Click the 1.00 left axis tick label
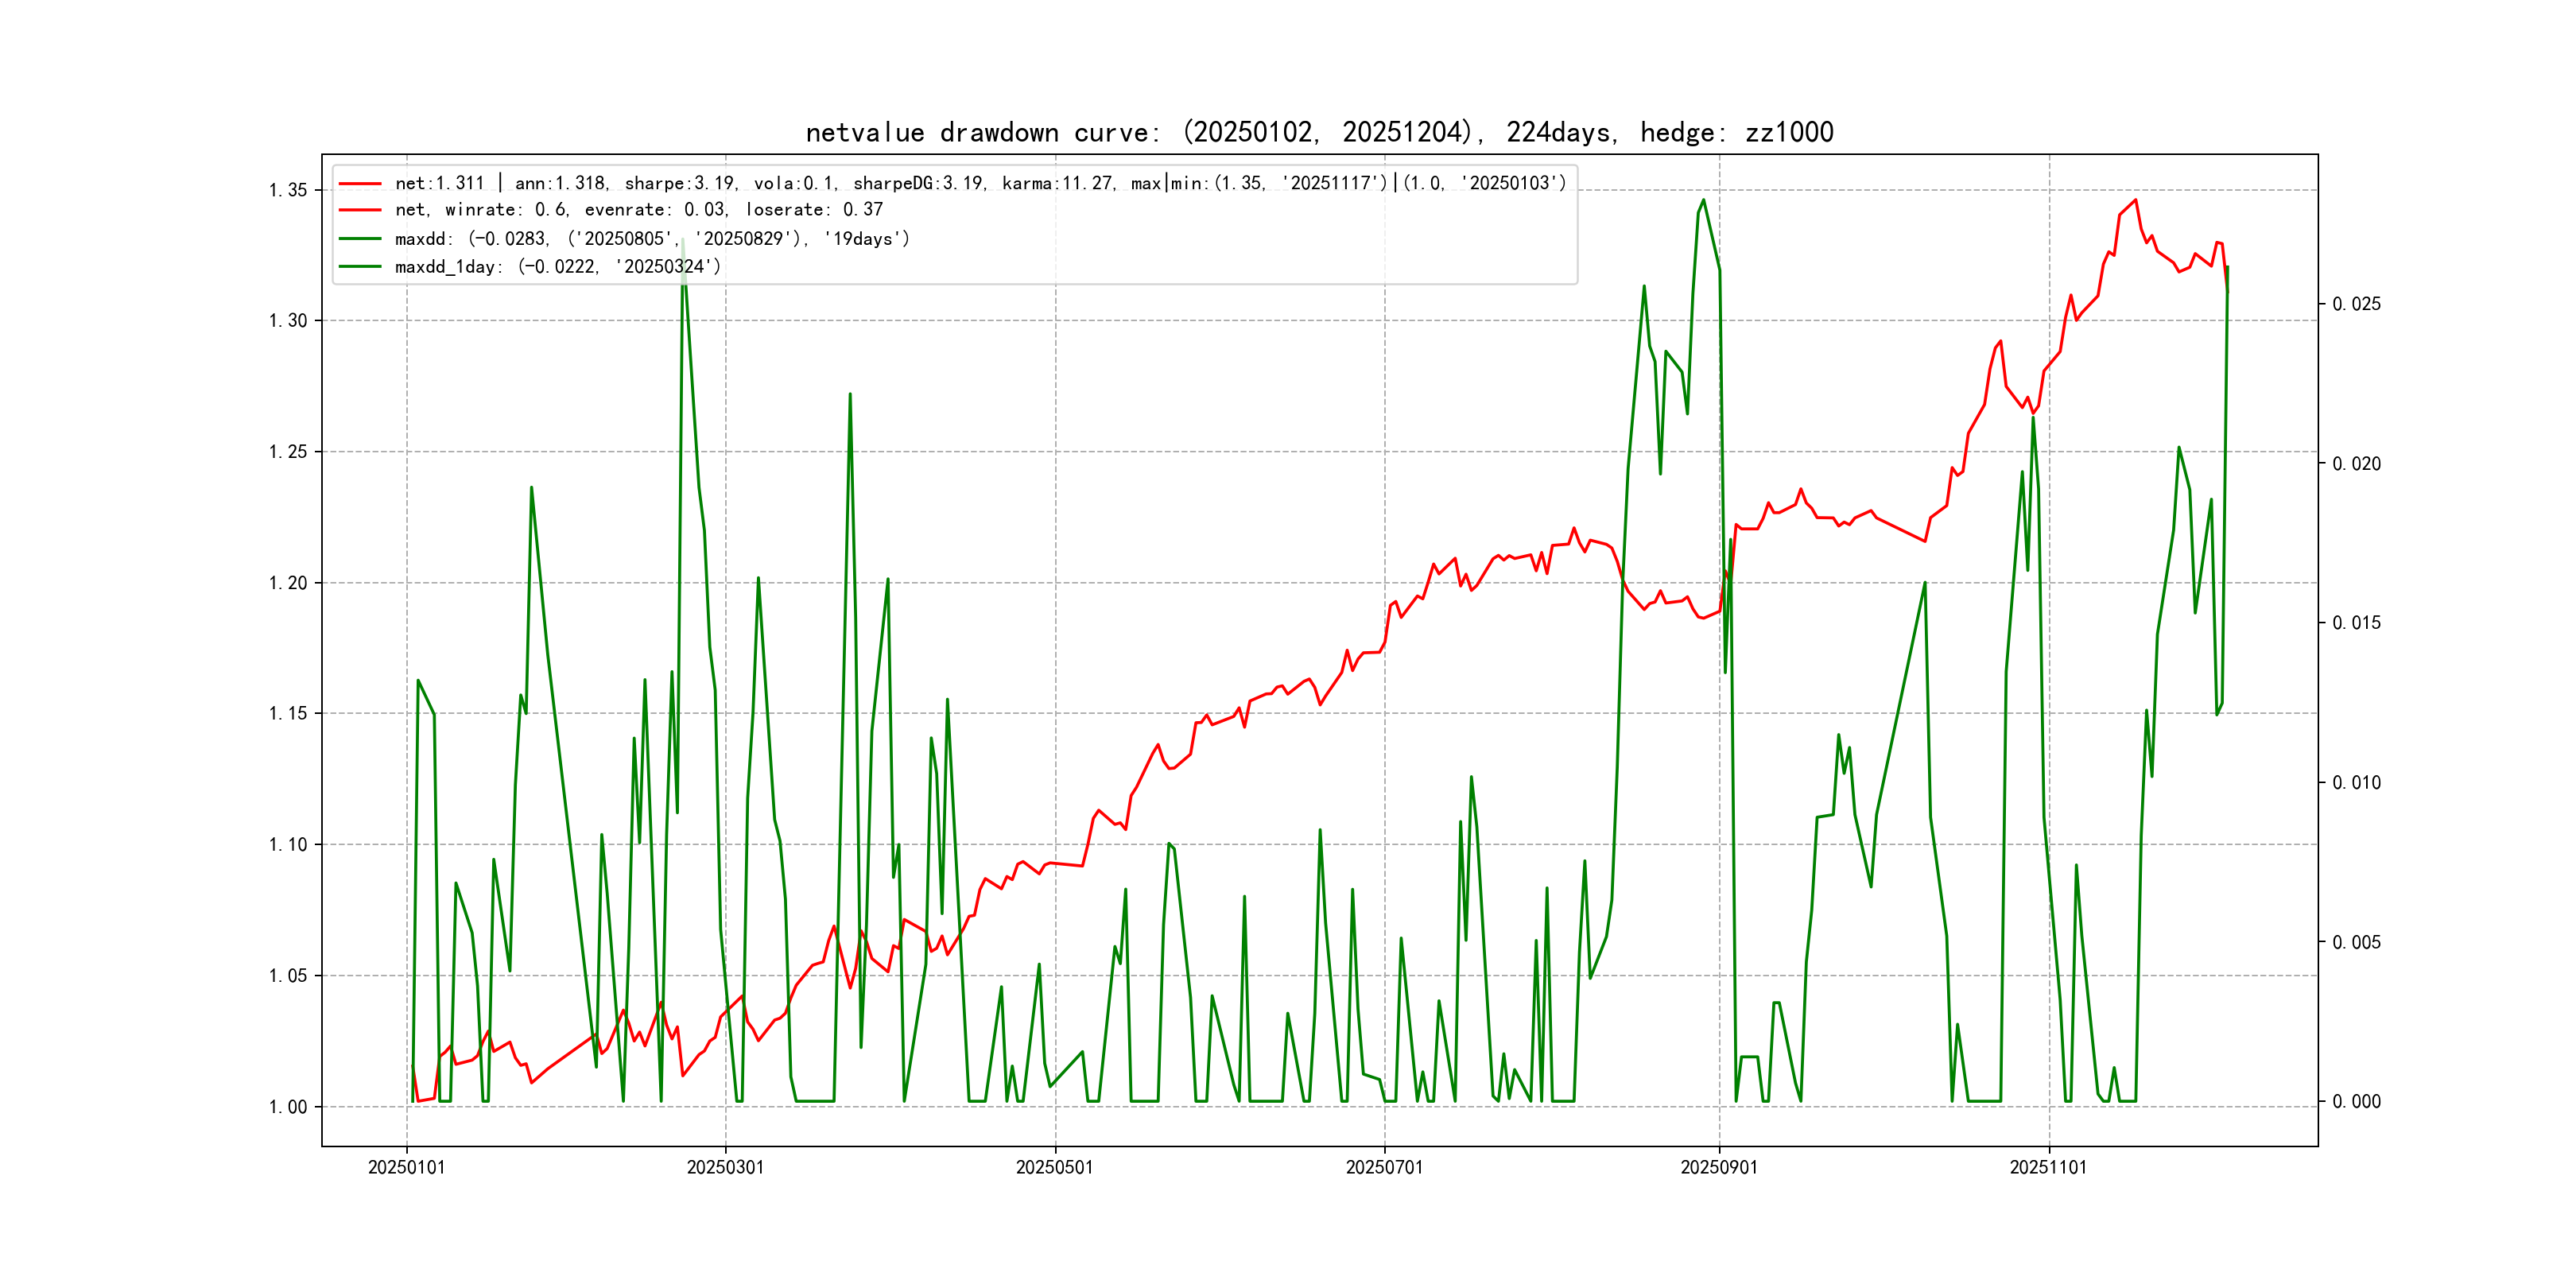 287,1107
